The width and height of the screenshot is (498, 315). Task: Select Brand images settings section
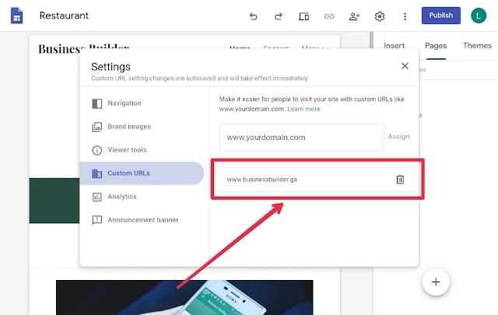click(142, 127)
